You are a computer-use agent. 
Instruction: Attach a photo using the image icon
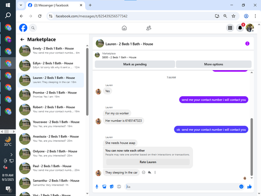coord(104,187)
